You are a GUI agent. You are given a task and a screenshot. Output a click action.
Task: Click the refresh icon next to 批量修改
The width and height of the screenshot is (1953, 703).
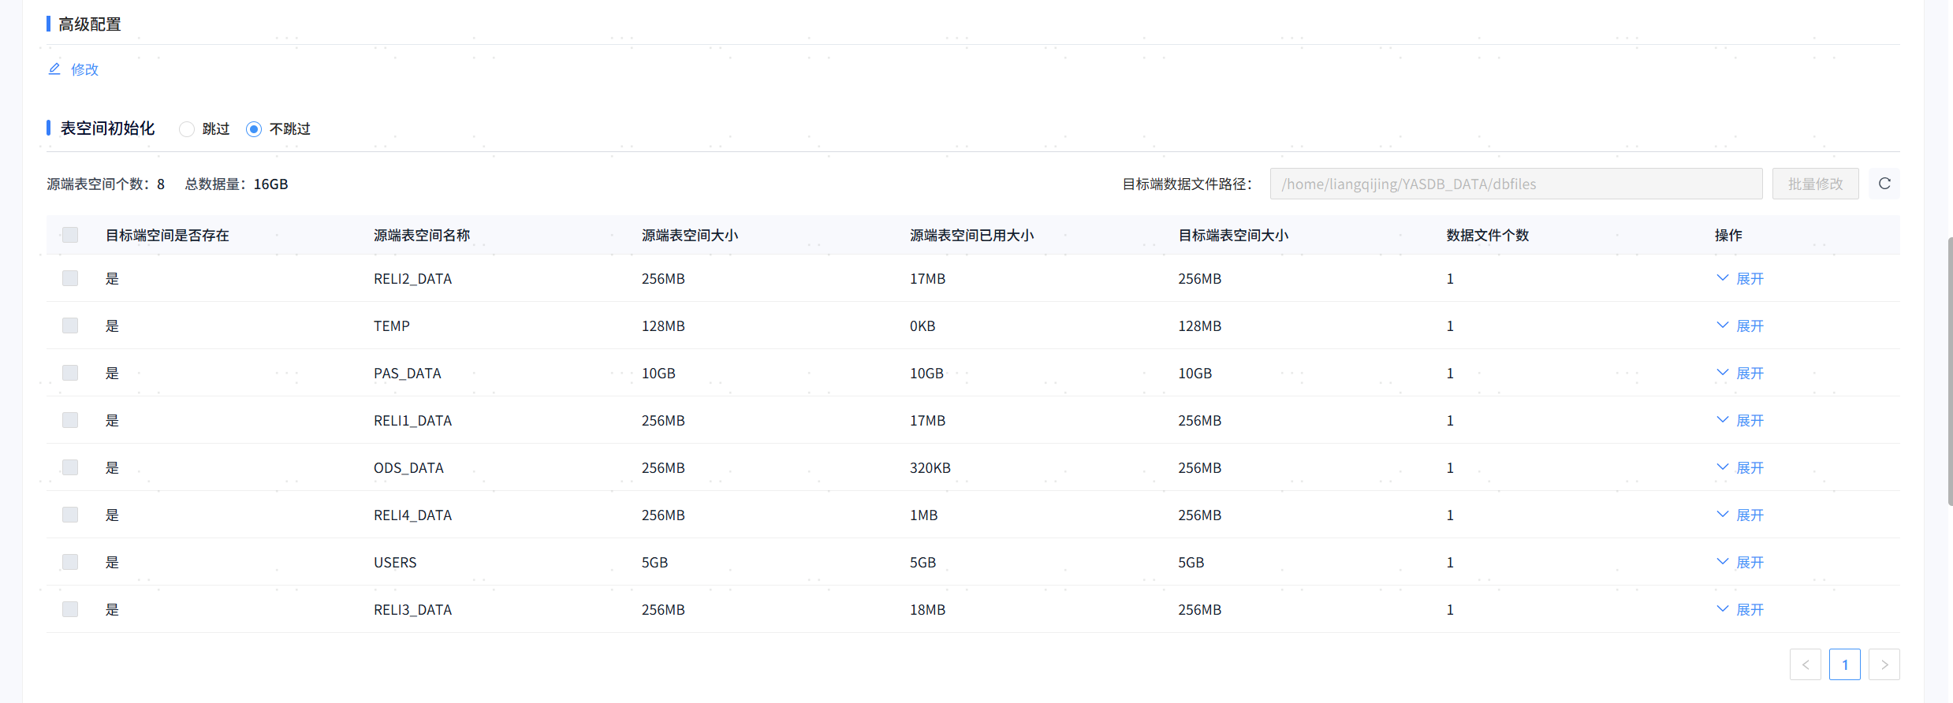point(1884,184)
